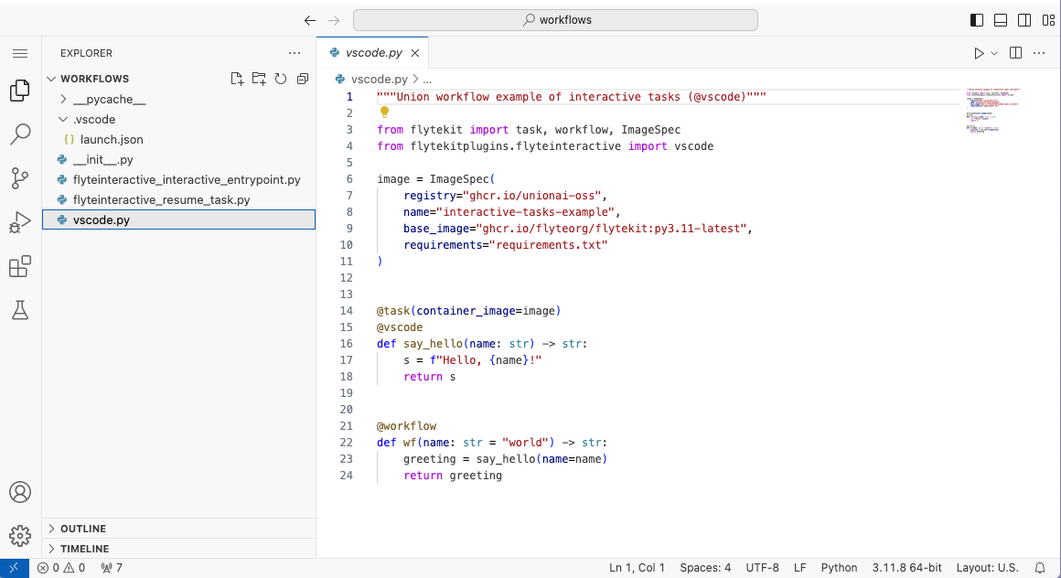This screenshot has height=578, width=1061.
Task: Click the quick fix lightbulb on line 2
Action: tap(383, 112)
